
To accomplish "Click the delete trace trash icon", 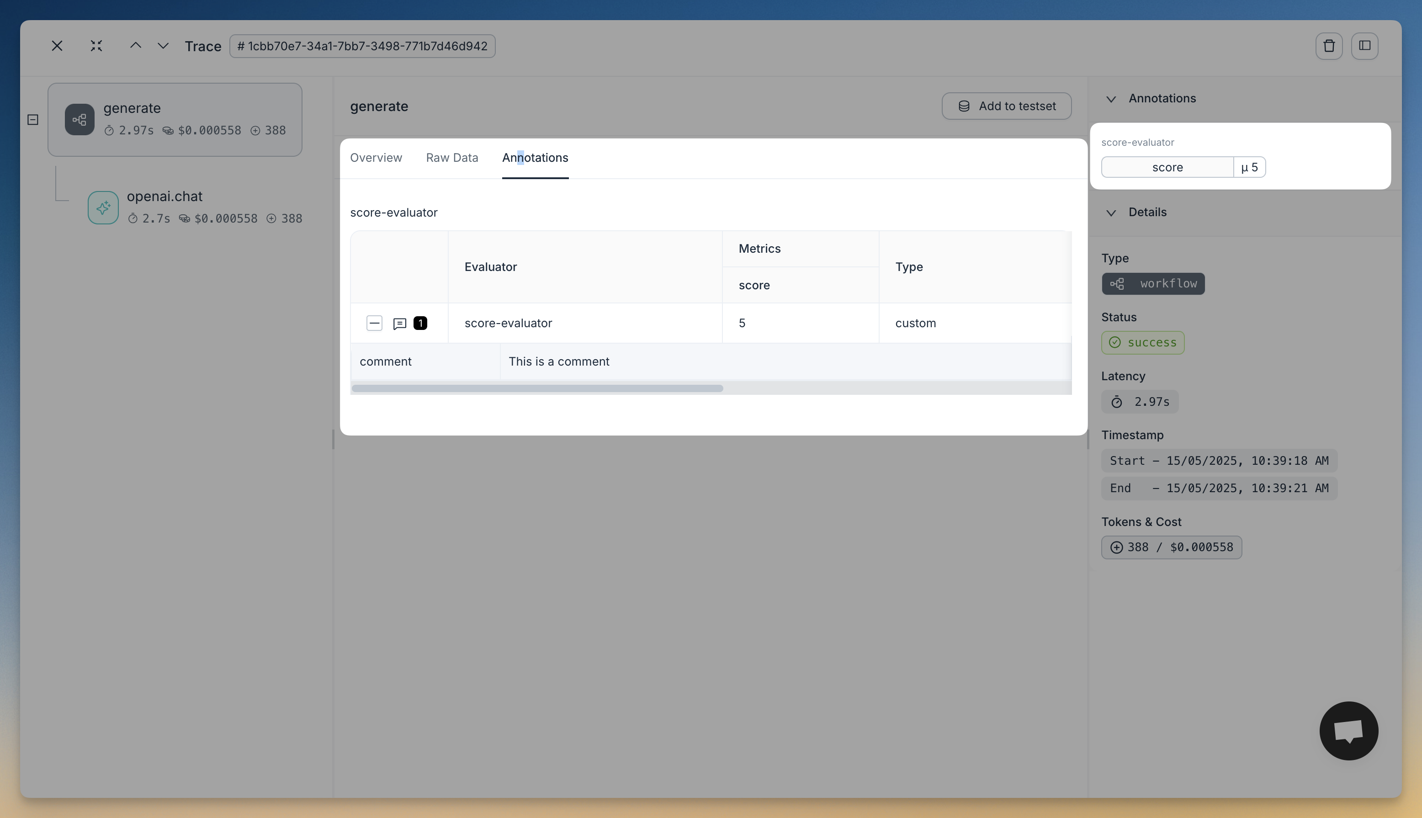I will 1328,46.
